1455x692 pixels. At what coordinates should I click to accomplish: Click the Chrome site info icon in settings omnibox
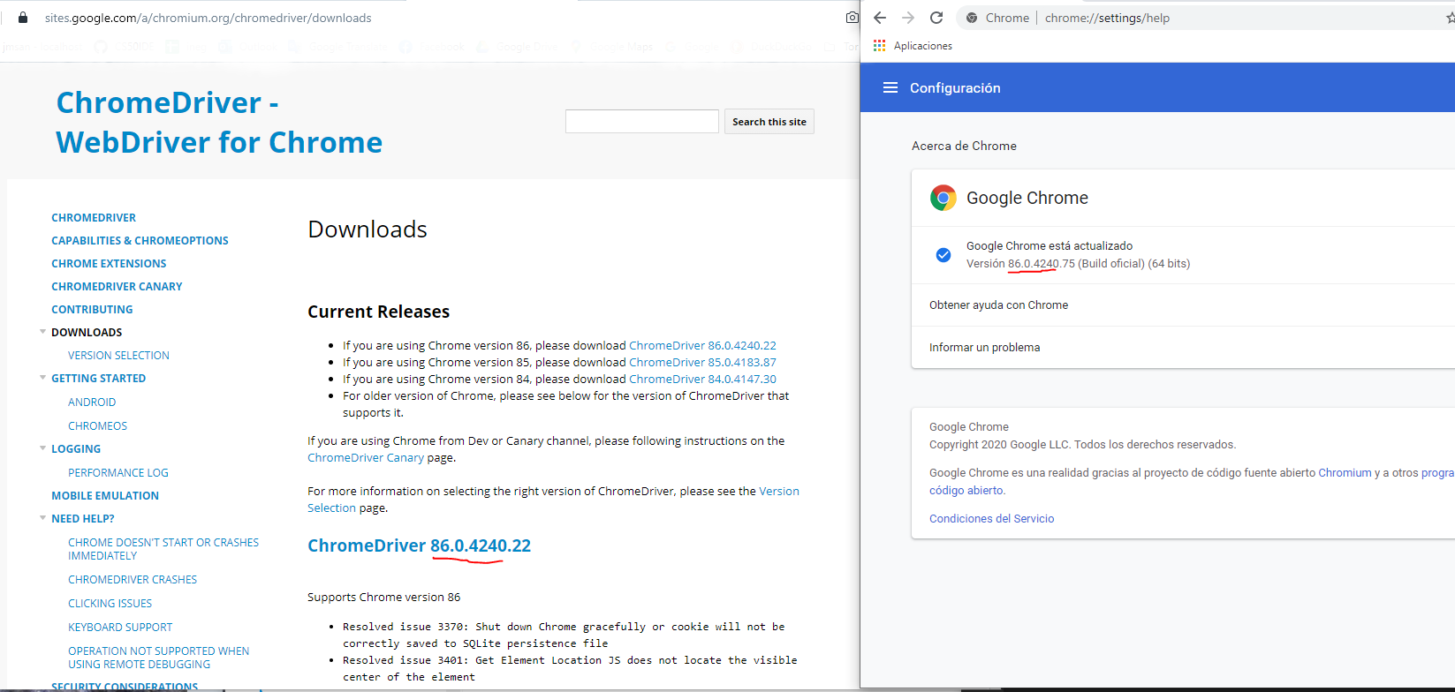point(972,18)
